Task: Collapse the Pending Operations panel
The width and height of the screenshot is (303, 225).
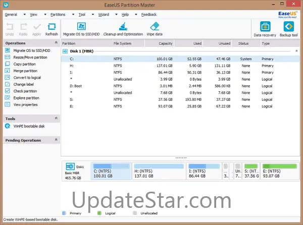Action: click(x=56, y=140)
